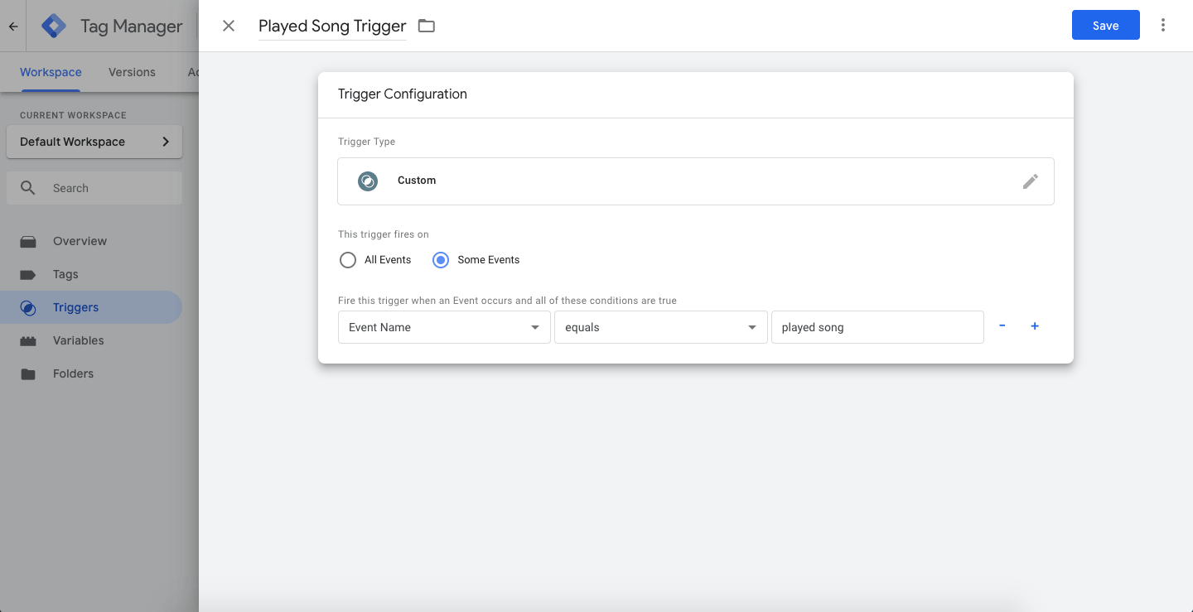Click the pencil edit icon for trigger type
1193x612 pixels.
1030,181
